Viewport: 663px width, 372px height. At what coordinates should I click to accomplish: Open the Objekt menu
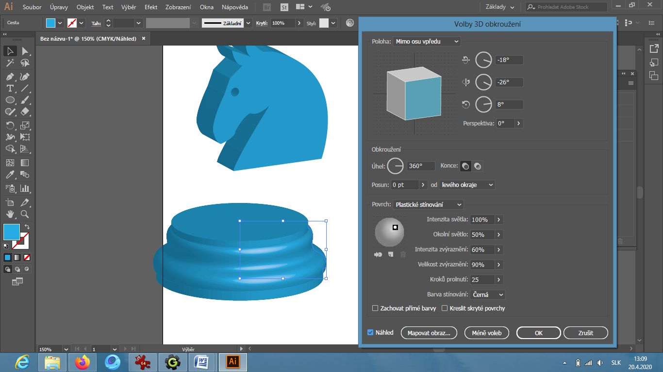click(85, 7)
